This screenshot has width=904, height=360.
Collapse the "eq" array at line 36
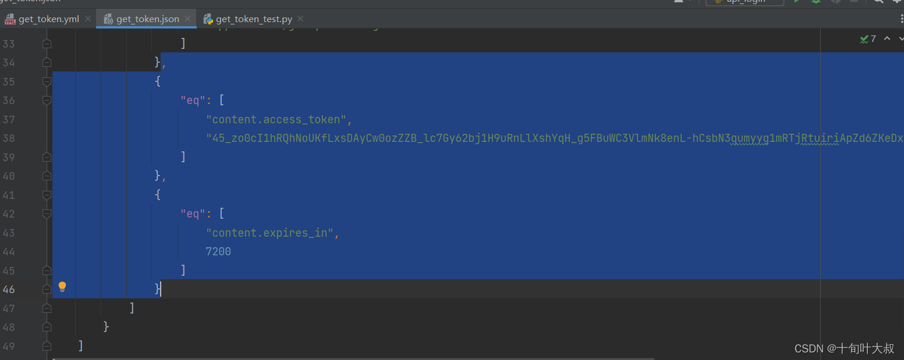(47, 101)
